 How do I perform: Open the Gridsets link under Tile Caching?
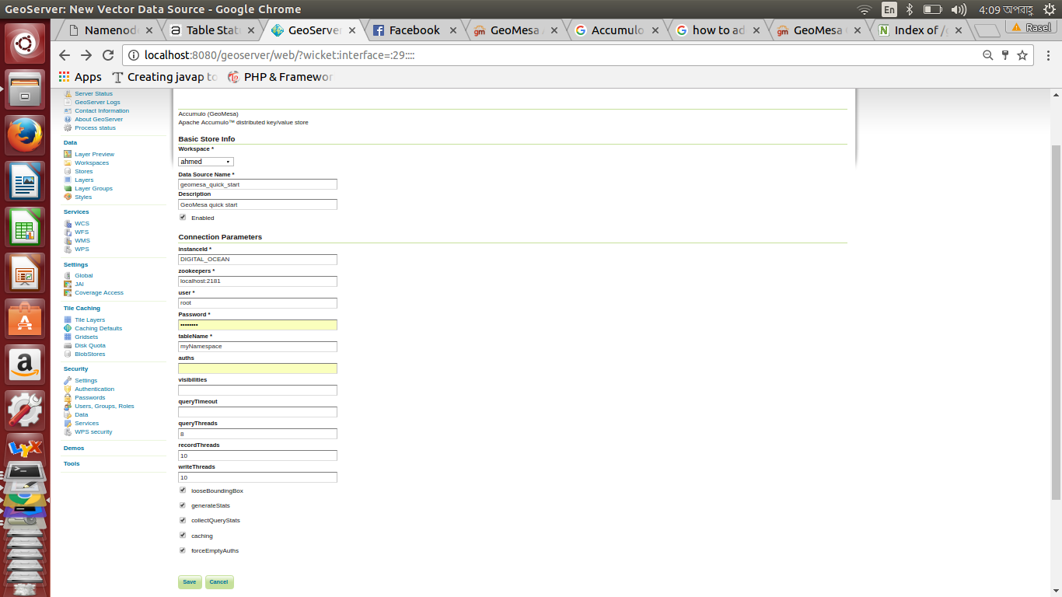coord(86,337)
